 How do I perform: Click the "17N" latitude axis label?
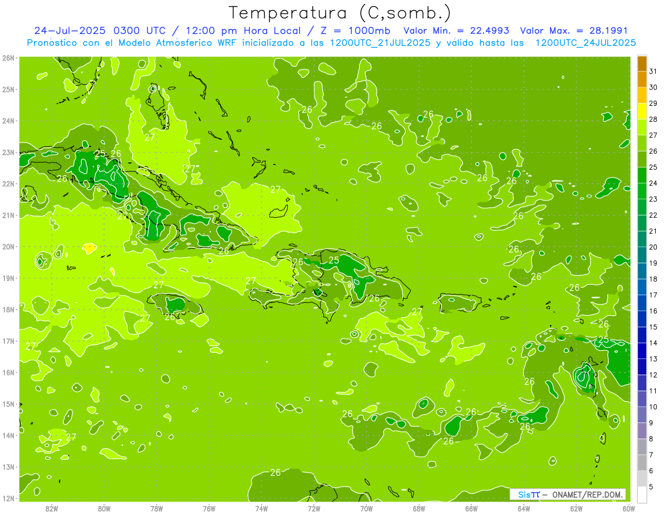[8, 341]
